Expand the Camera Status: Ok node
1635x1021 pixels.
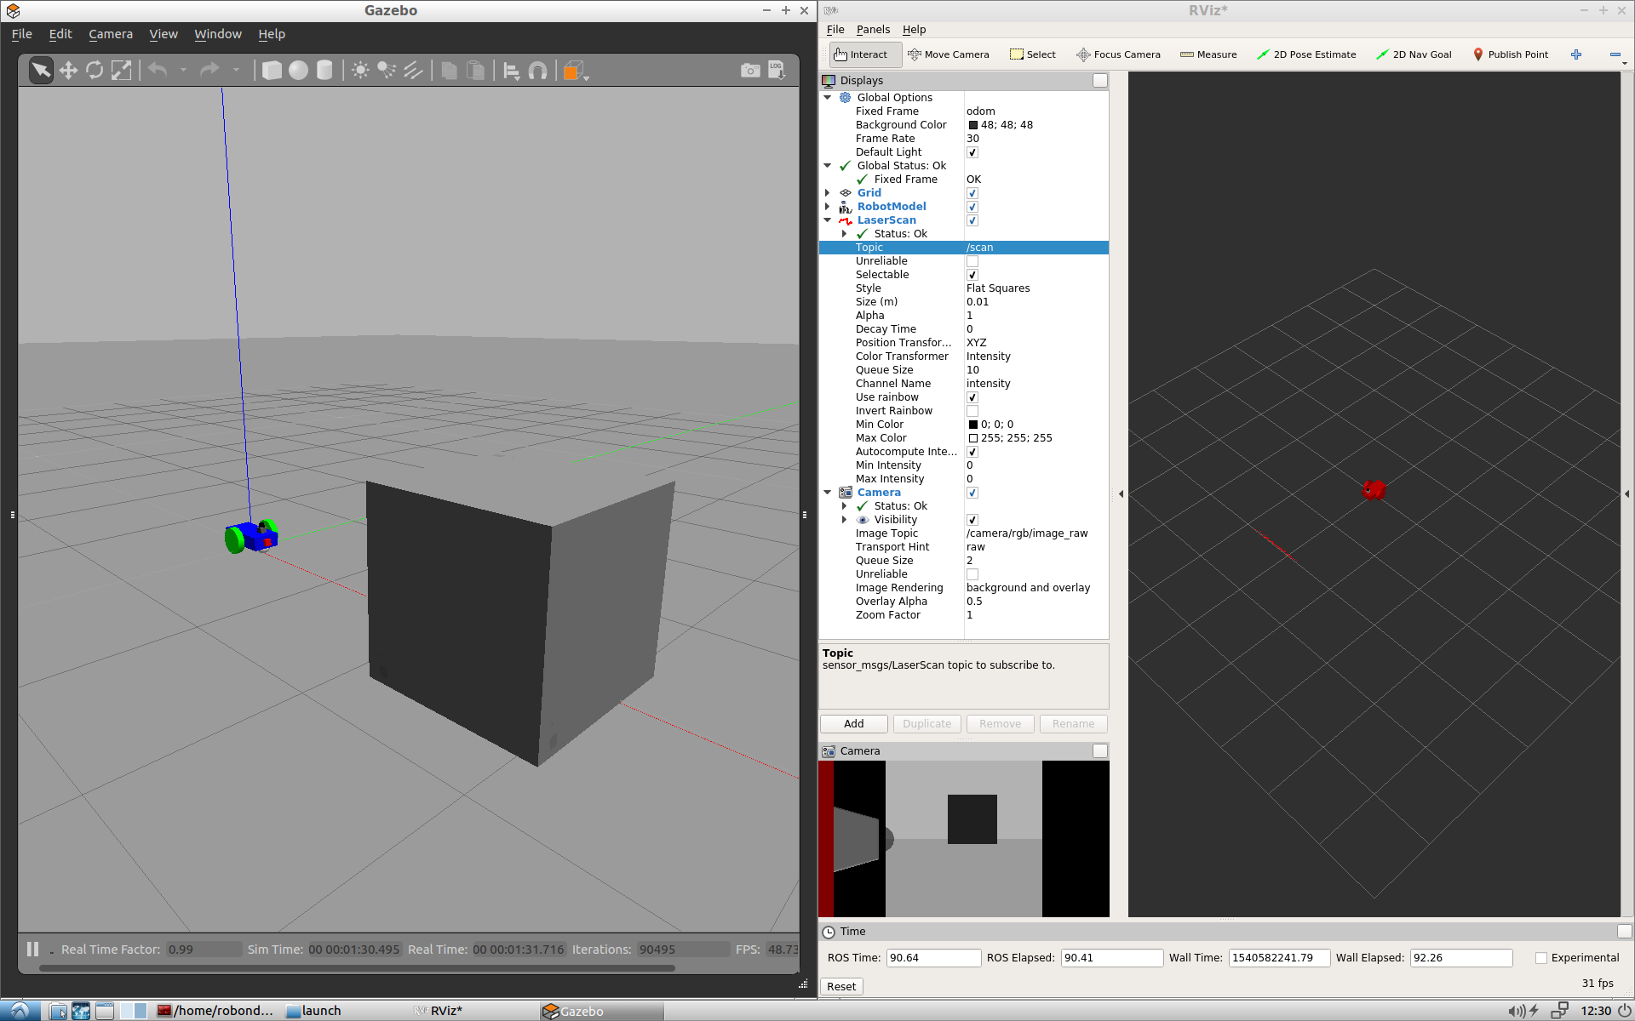click(845, 506)
